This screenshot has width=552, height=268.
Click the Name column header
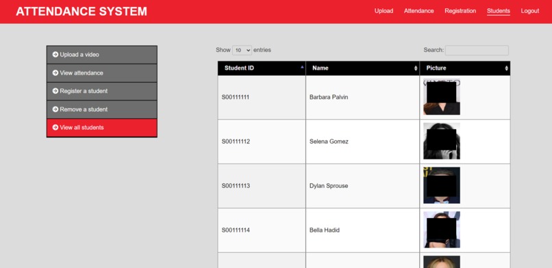[x=362, y=68]
